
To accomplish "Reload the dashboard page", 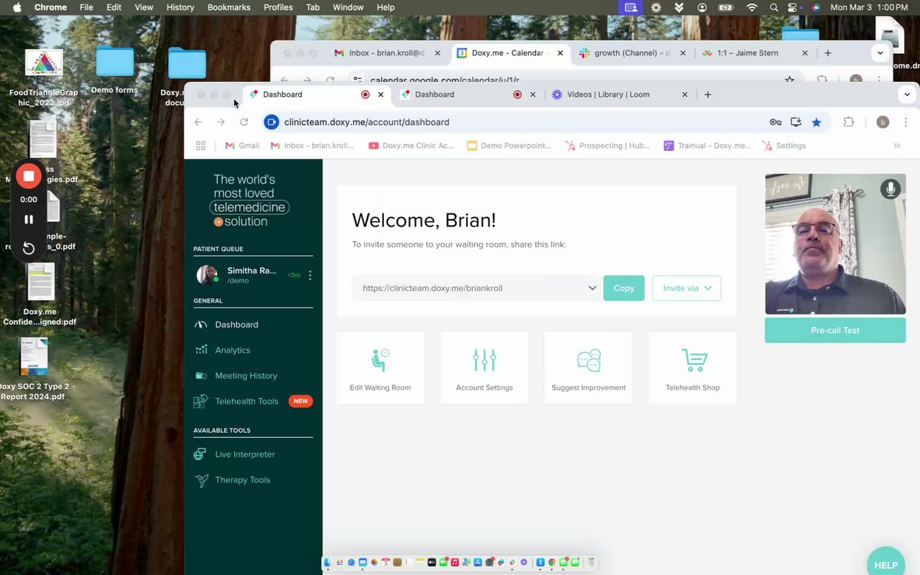I will (x=244, y=122).
